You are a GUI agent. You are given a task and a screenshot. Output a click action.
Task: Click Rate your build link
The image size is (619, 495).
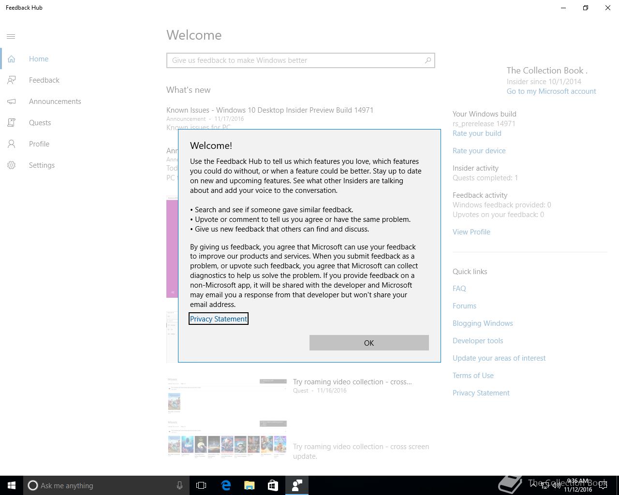point(477,133)
